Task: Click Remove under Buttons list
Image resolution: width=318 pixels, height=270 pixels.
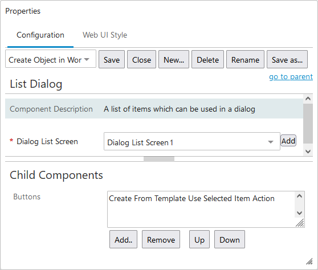Action: (x=161, y=240)
